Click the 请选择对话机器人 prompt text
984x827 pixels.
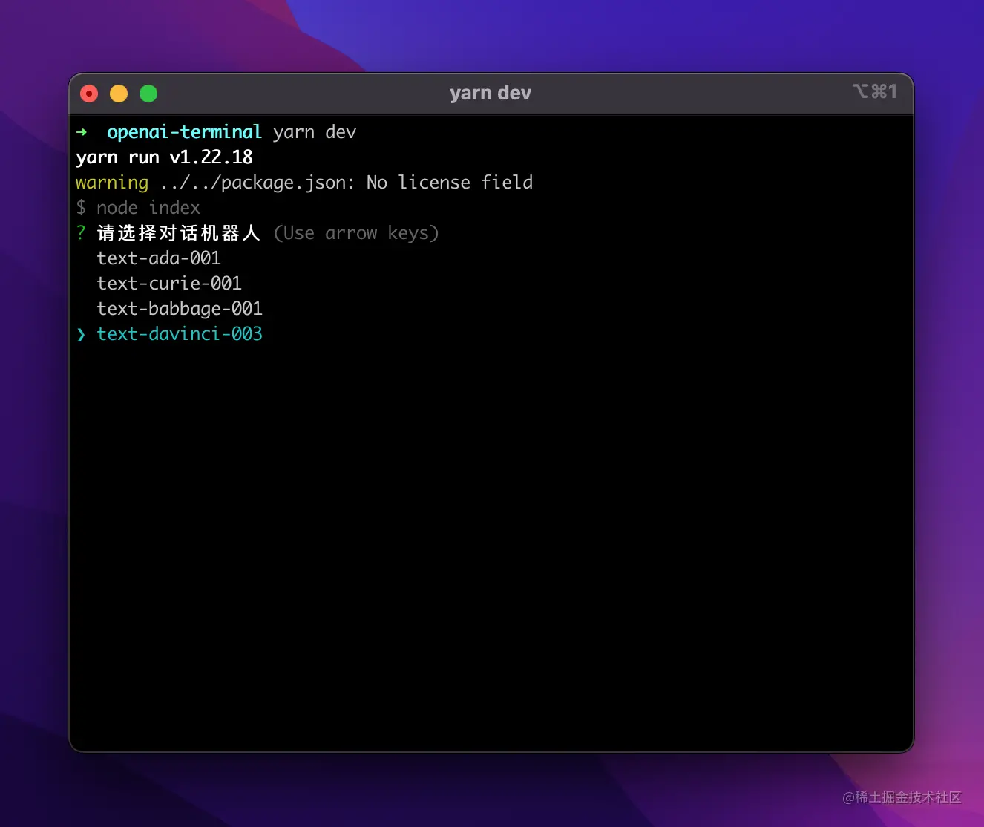click(178, 233)
